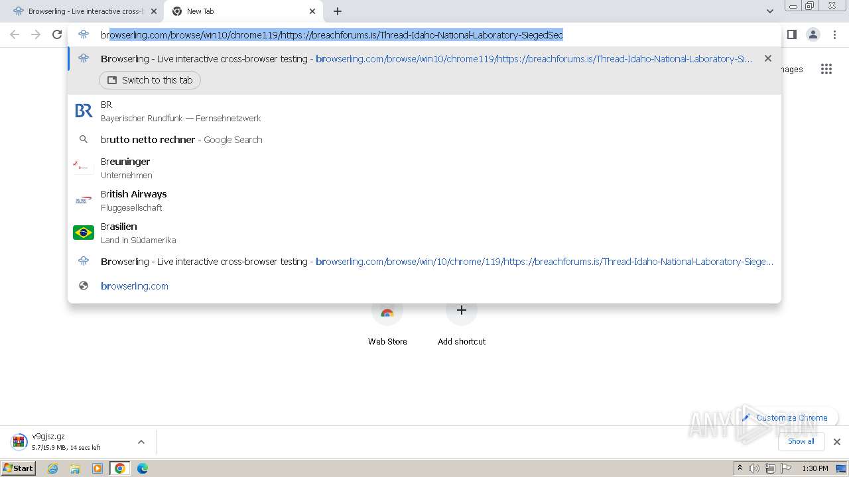This screenshot has height=477, width=849.
Task: Select Browserling win/10/chrome/119 history suggestion
Action: 424,262
